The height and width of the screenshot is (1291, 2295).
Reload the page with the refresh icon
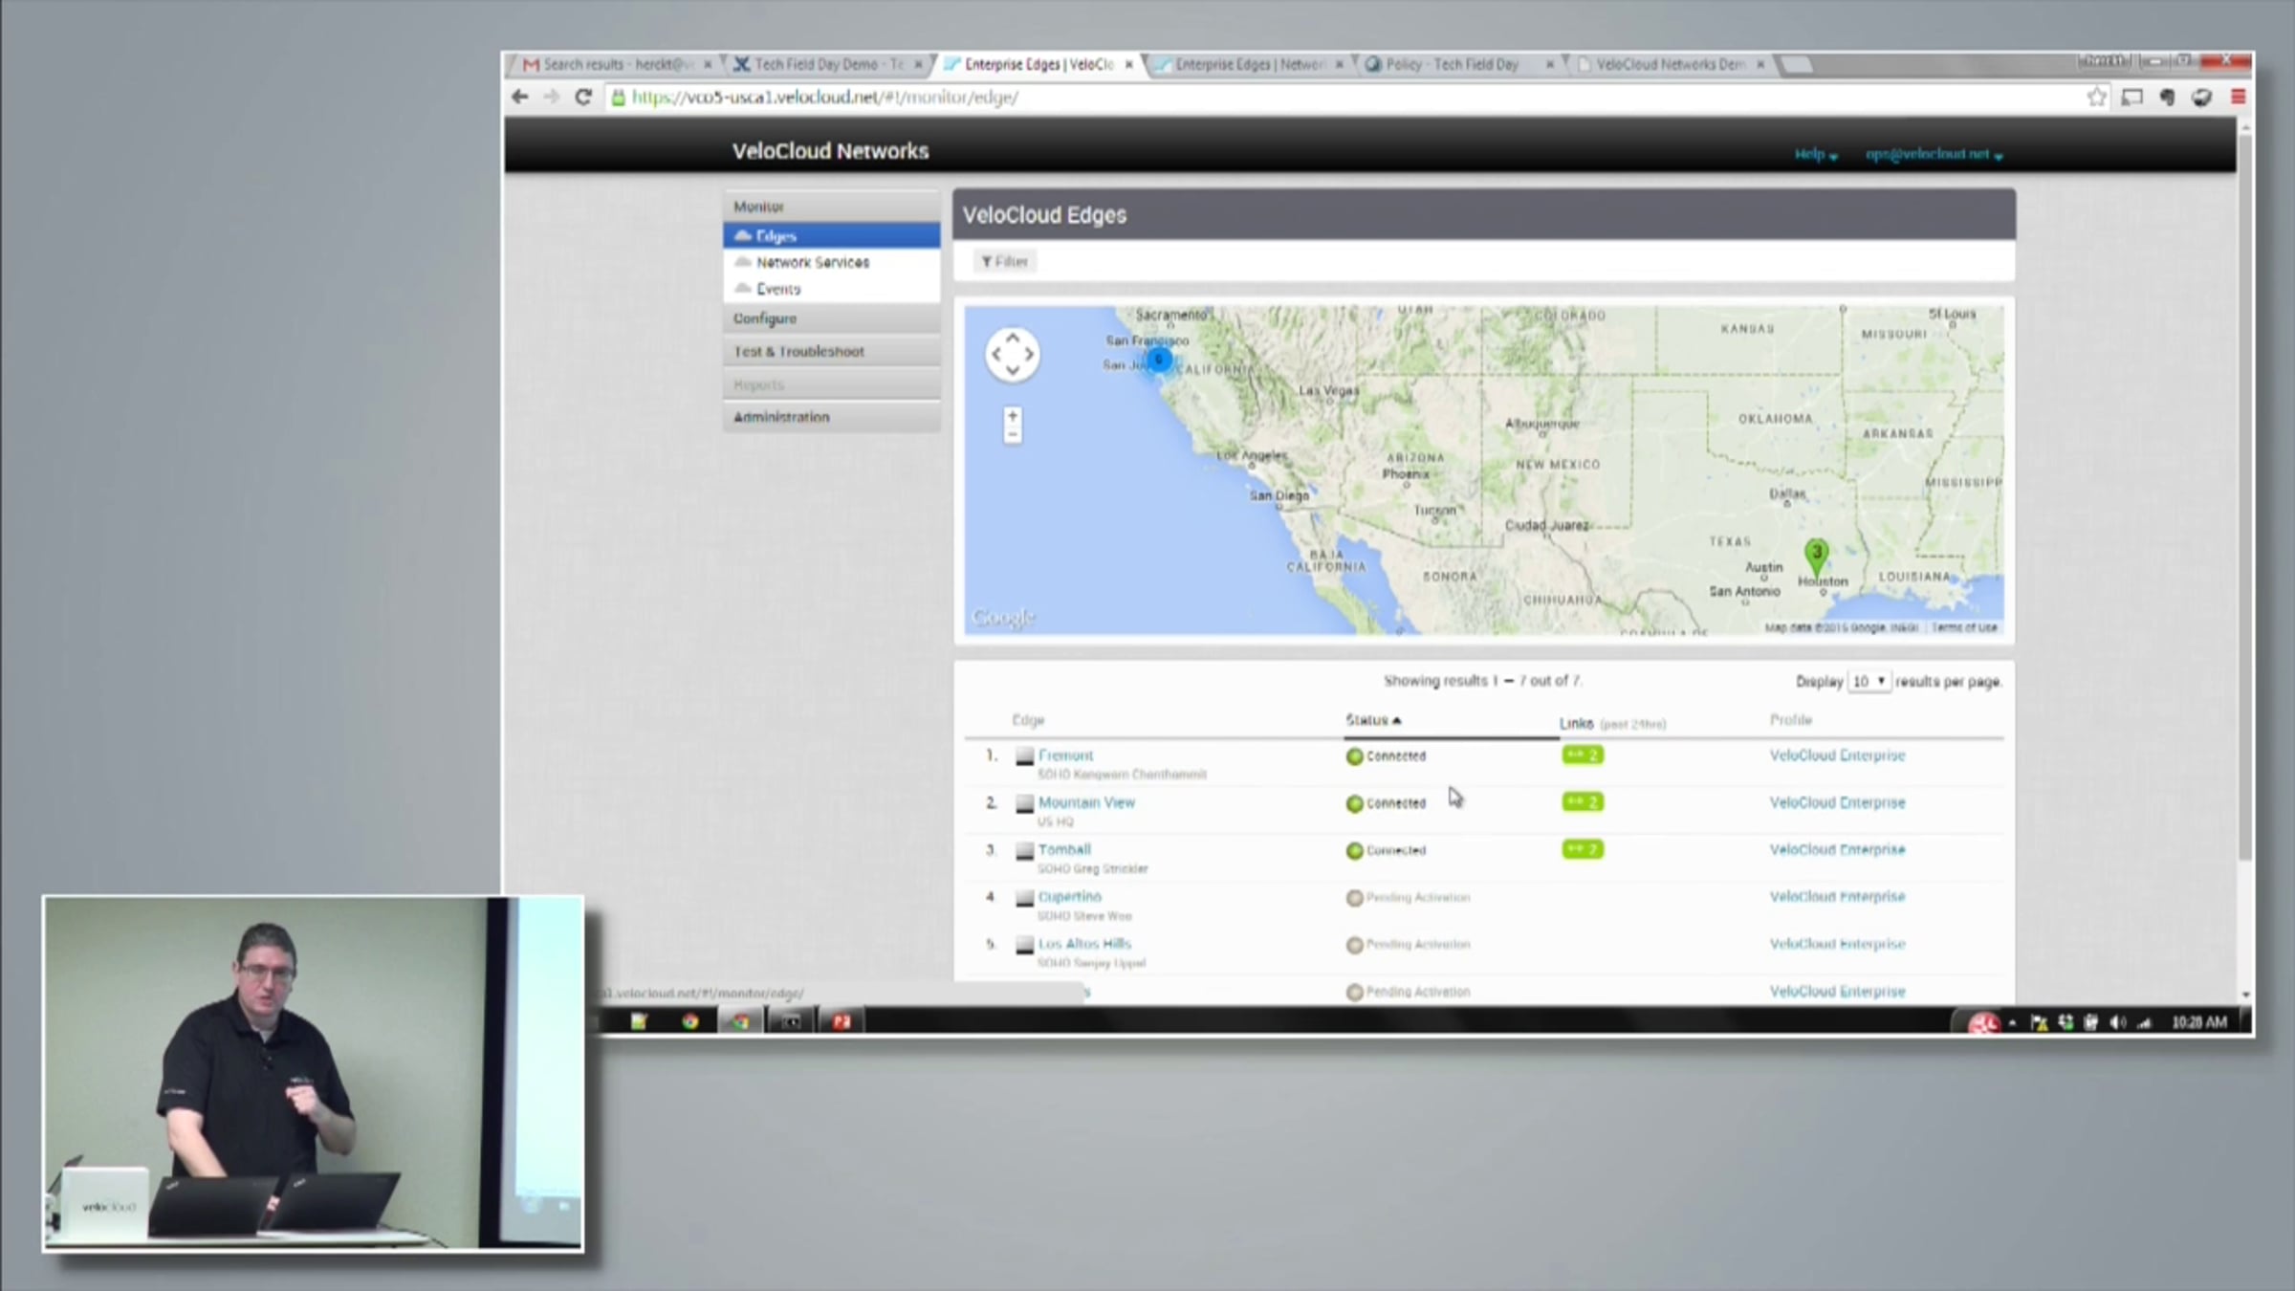pos(582,97)
